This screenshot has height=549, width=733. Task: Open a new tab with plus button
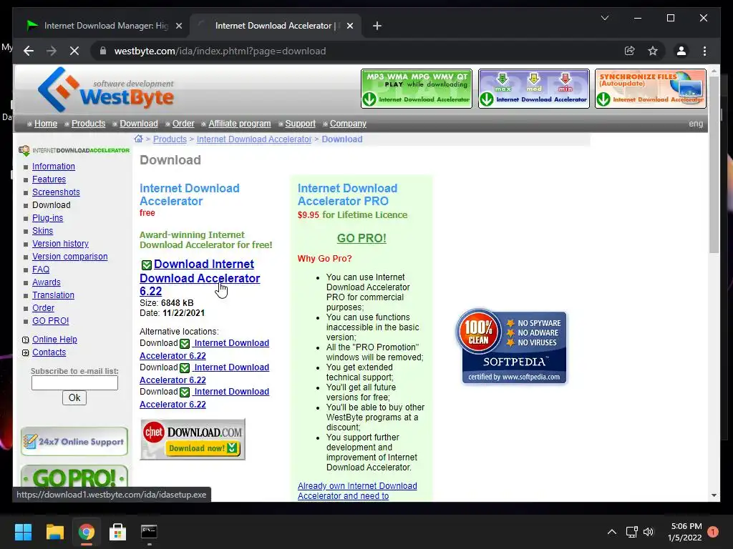click(x=377, y=26)
